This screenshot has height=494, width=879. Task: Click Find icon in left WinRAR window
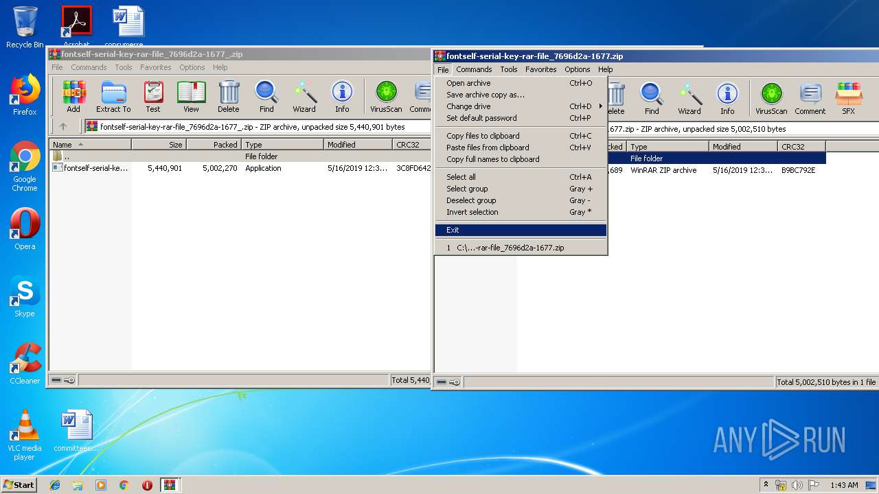(x=266, y=97)
